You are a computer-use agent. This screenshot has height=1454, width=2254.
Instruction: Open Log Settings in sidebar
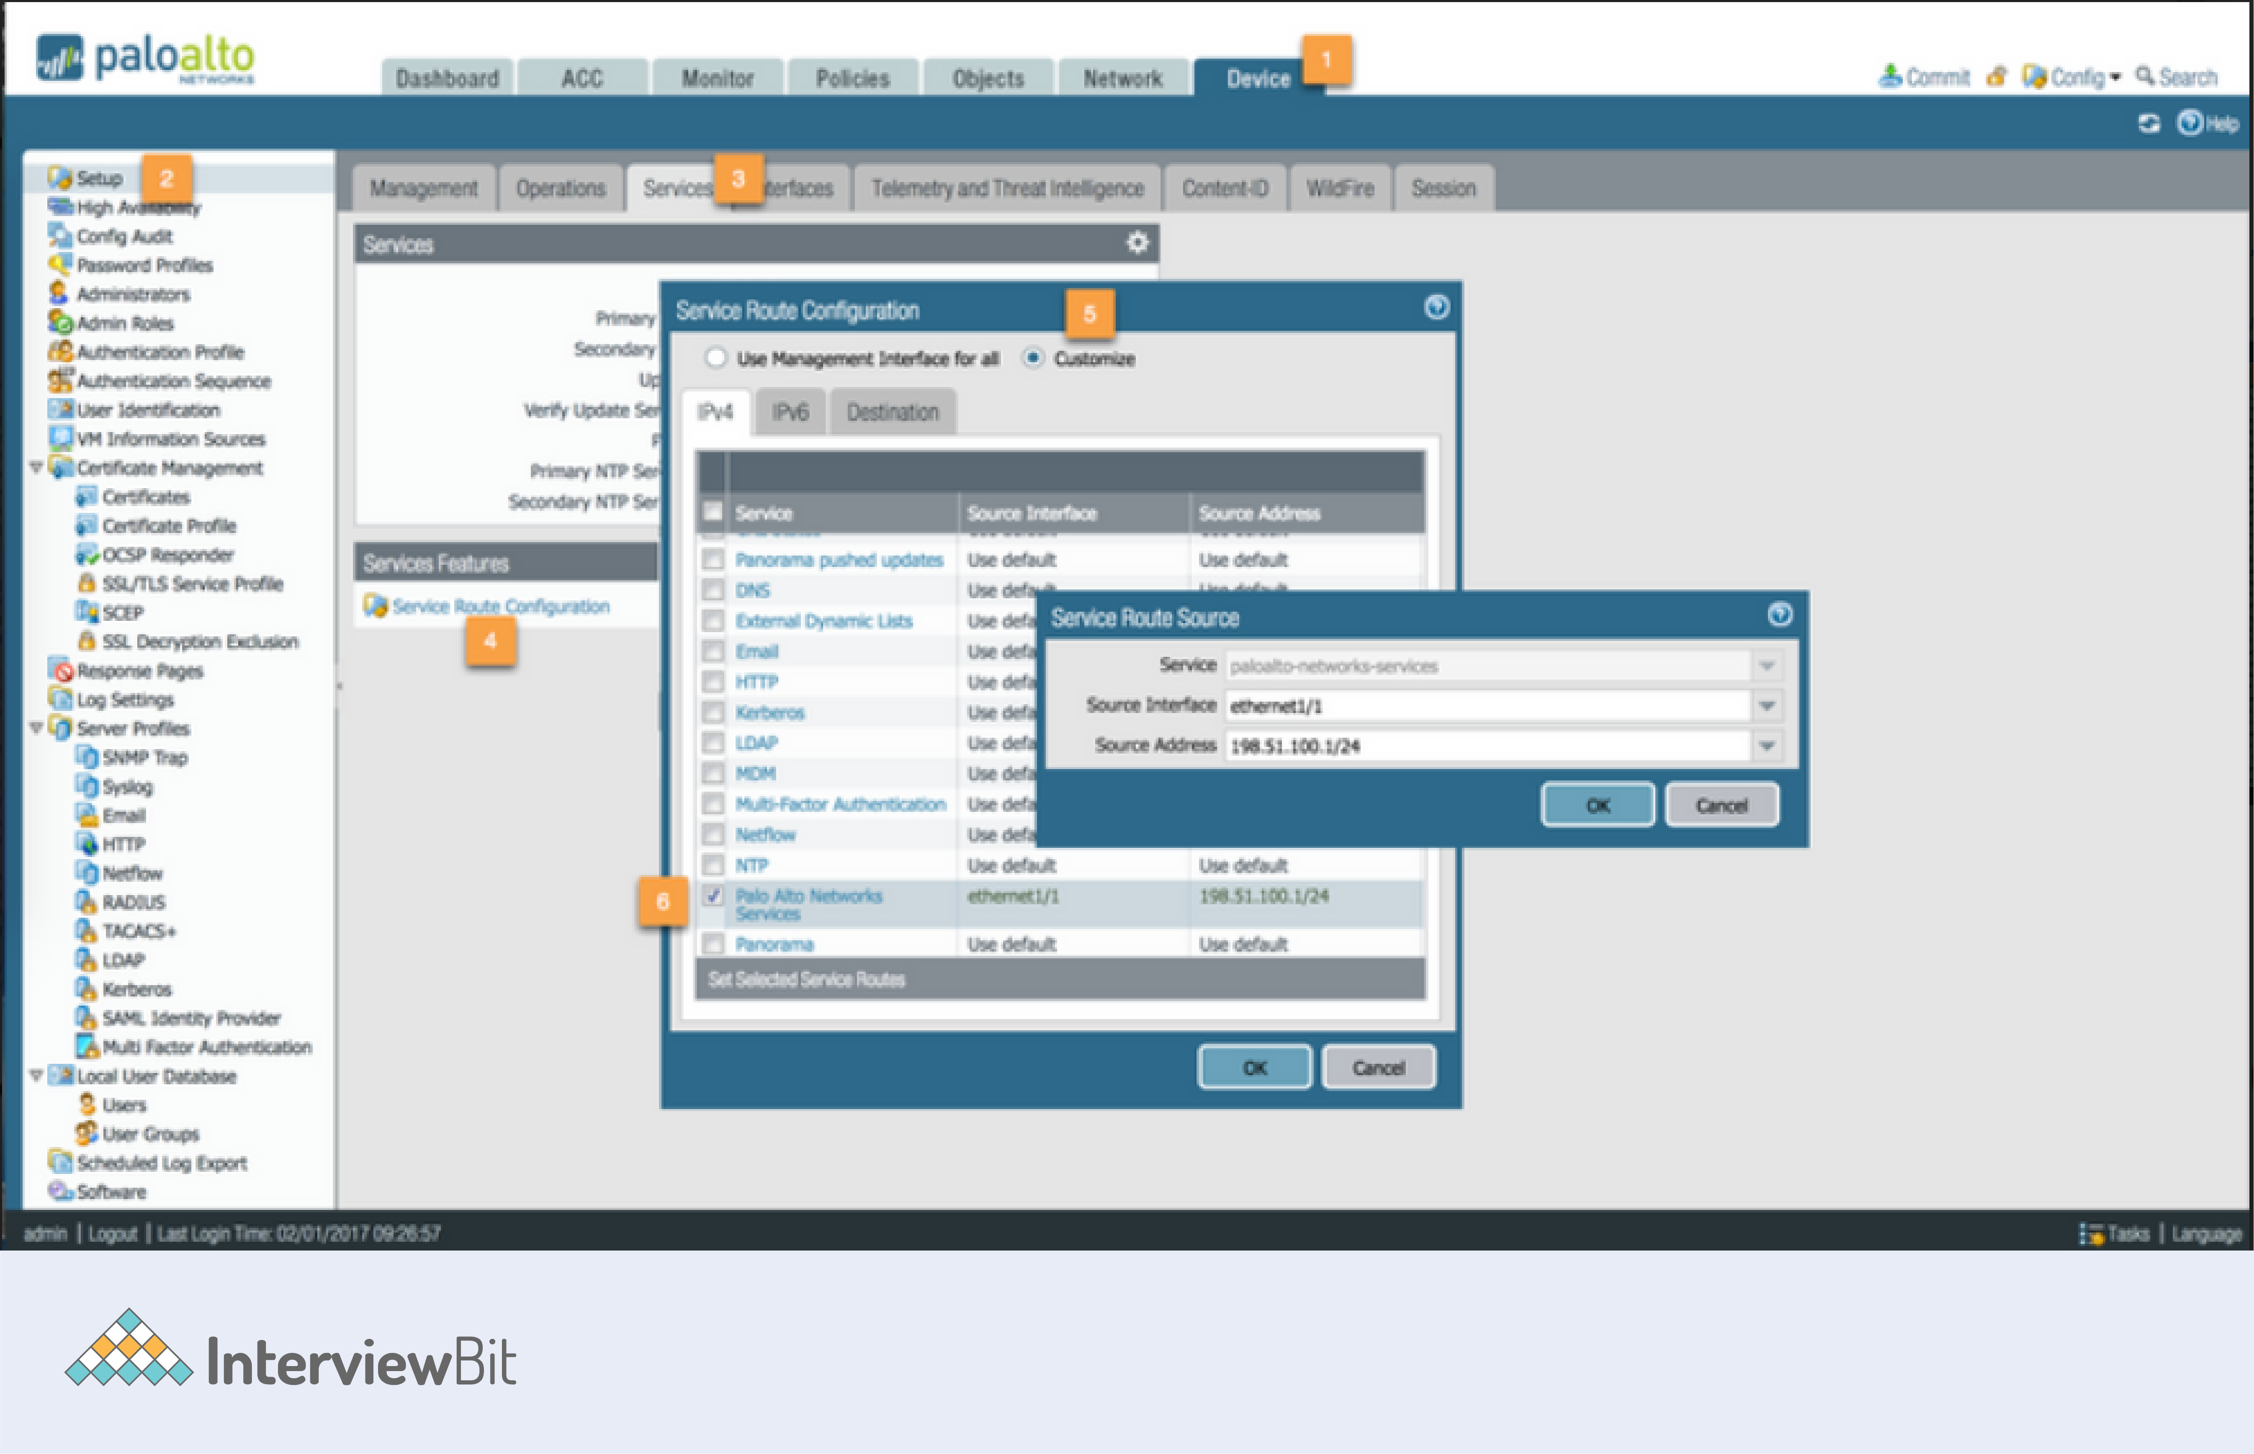[111, 700]
